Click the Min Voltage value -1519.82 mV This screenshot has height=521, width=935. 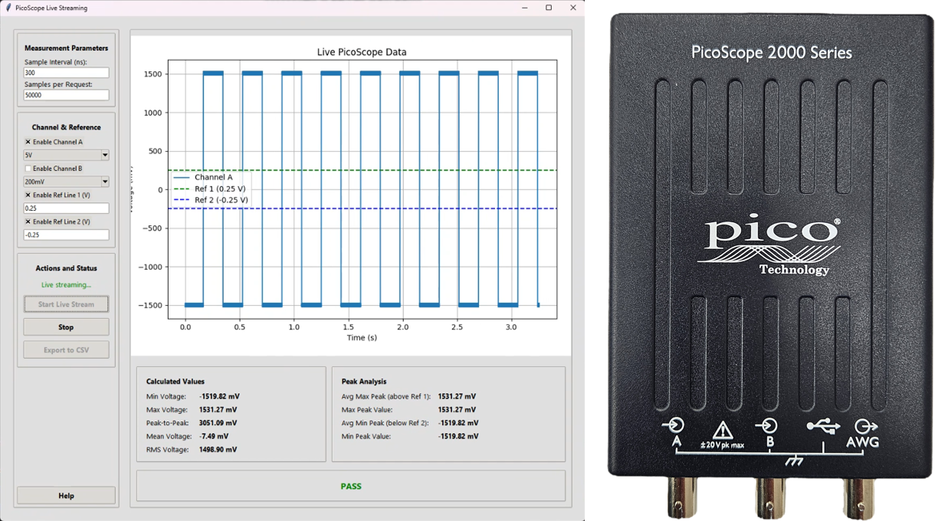pyautogui.click(x=219, y=397)
